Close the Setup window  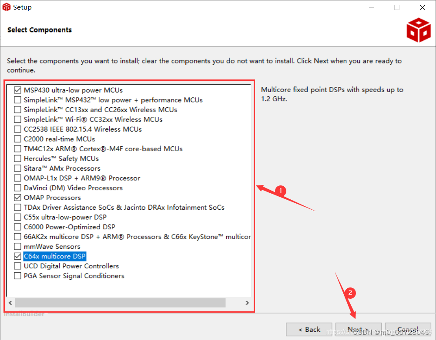pos(423,7)
